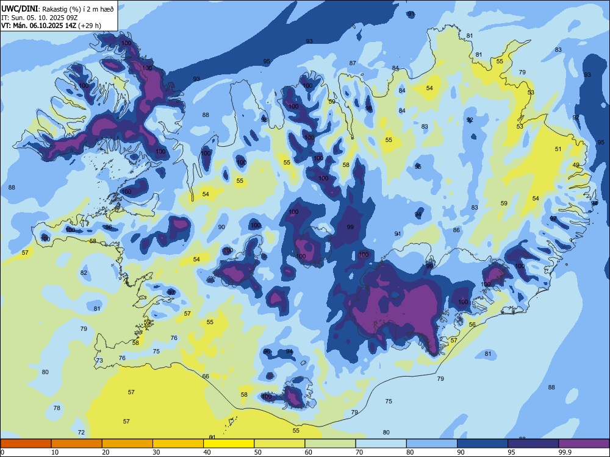
Task: Click the humidity value '66' on the map
Action: [x=206, y=376]
